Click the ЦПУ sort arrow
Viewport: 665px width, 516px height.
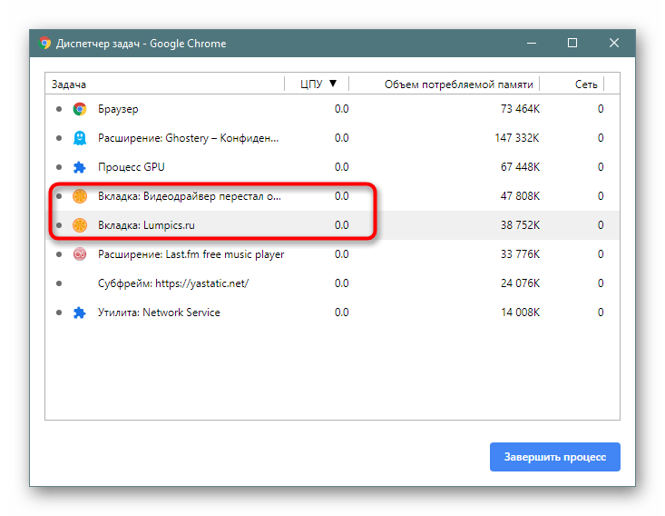point(333,84)
